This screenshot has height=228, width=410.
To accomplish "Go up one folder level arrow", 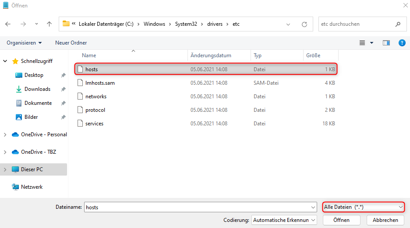I will 49,24.
